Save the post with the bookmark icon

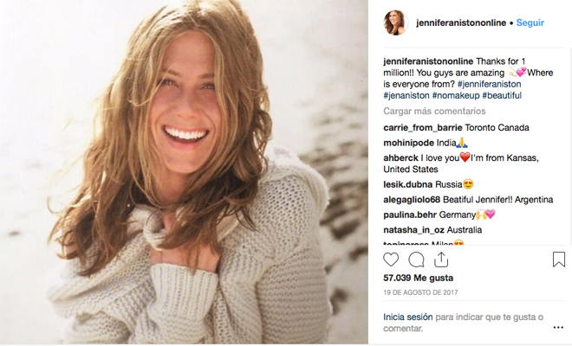pos(559,259)
